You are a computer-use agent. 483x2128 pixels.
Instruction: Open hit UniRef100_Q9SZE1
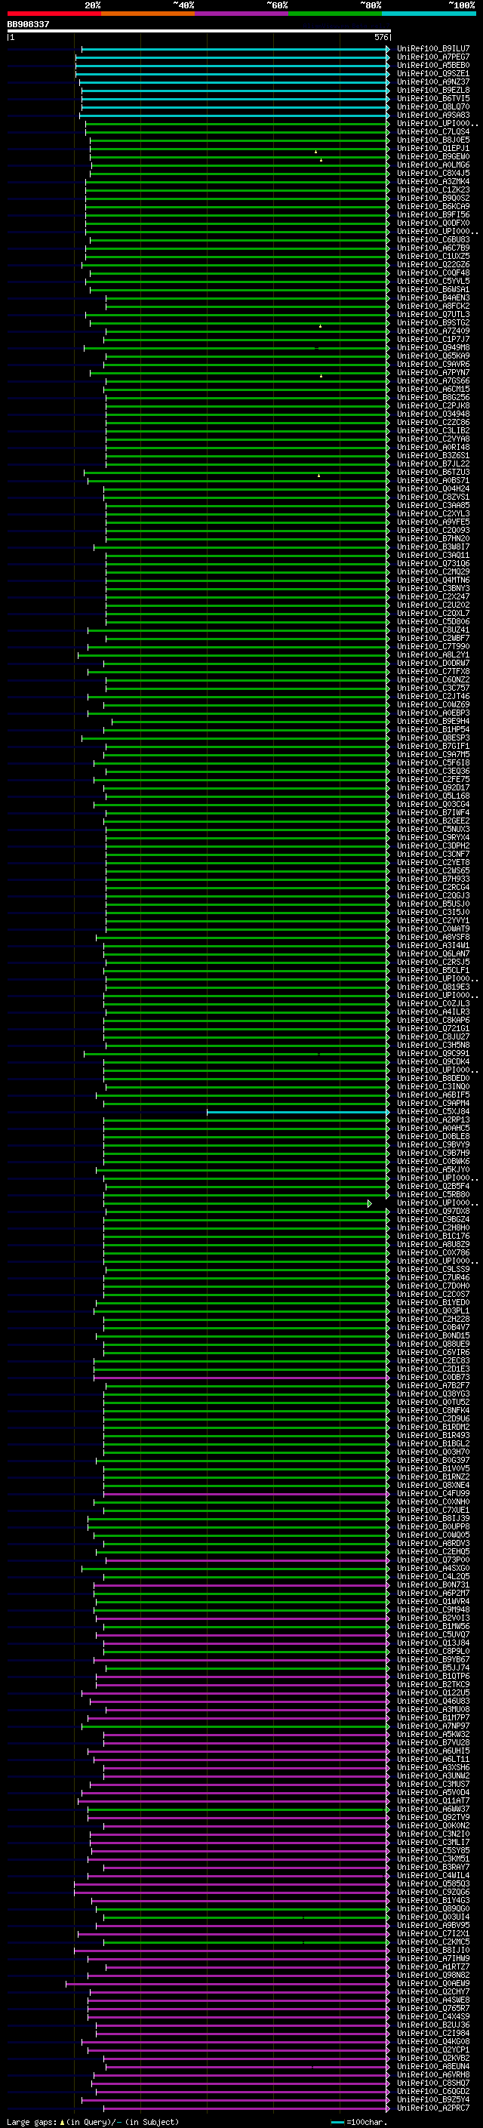coord(433,73)
